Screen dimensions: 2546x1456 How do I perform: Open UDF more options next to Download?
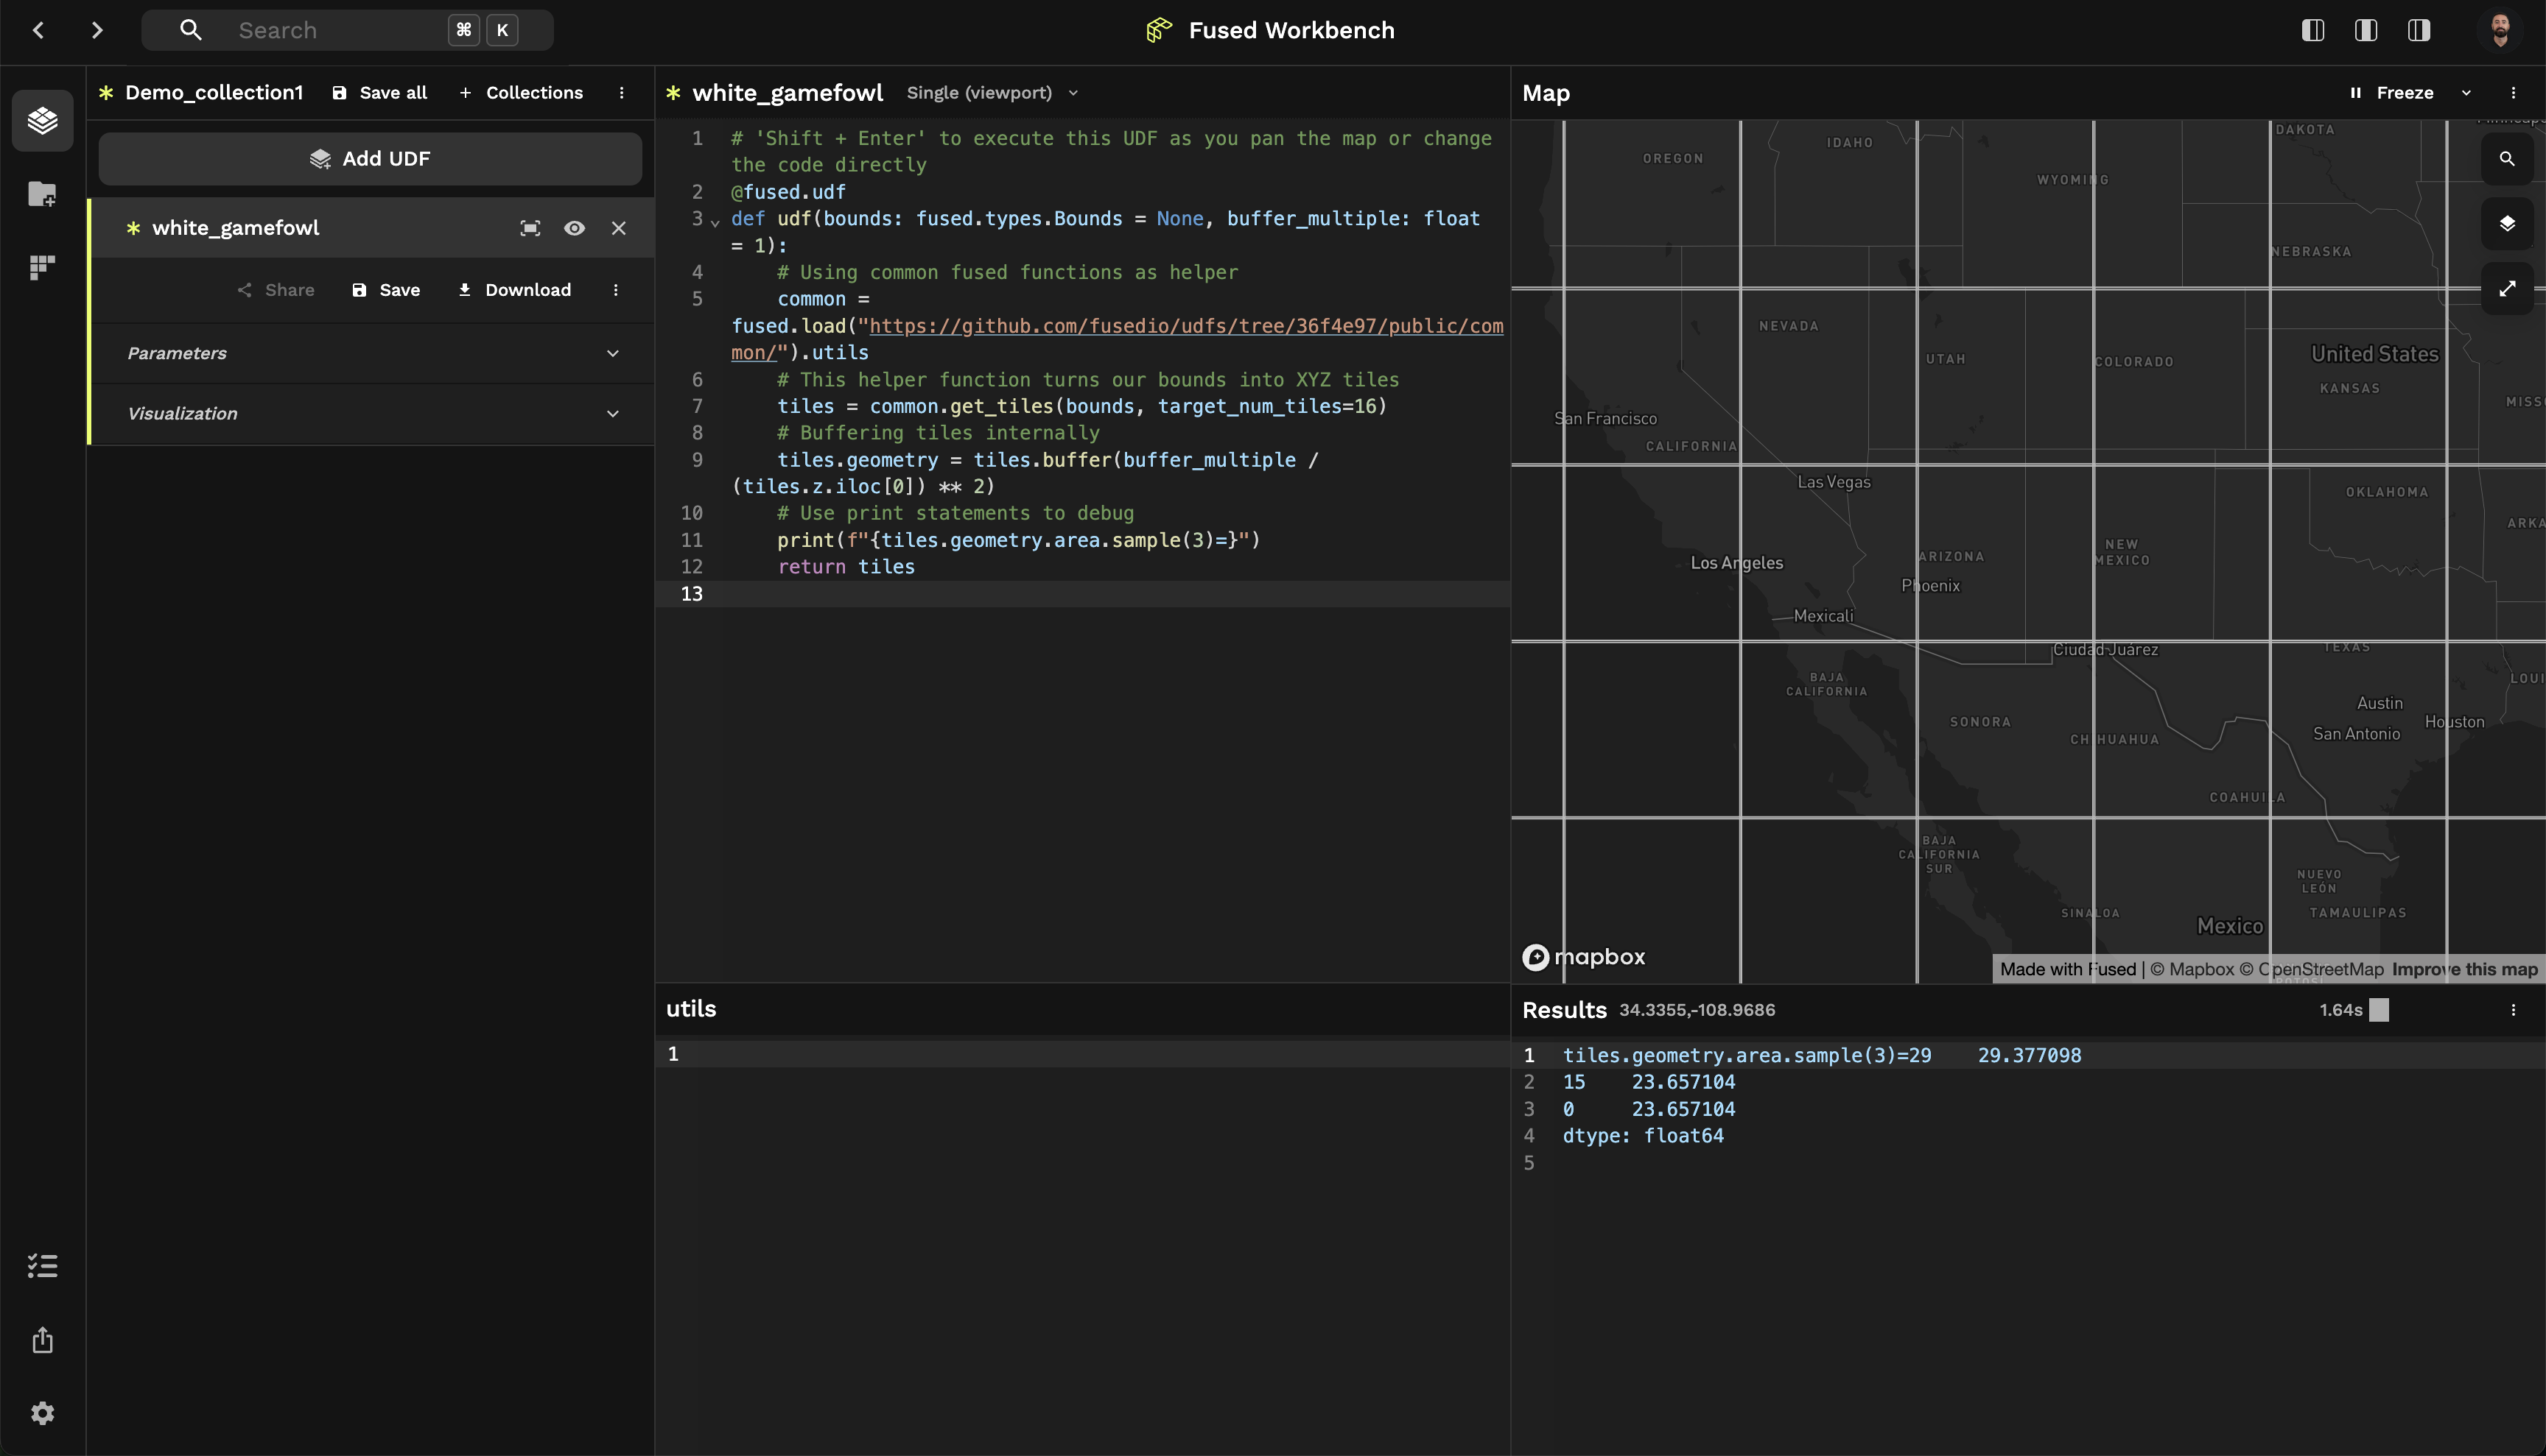pos(615,290)
